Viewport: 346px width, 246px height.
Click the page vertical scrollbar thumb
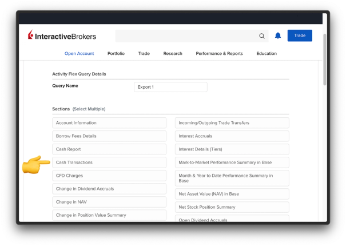pyautogui.click(x=325, y=59)
